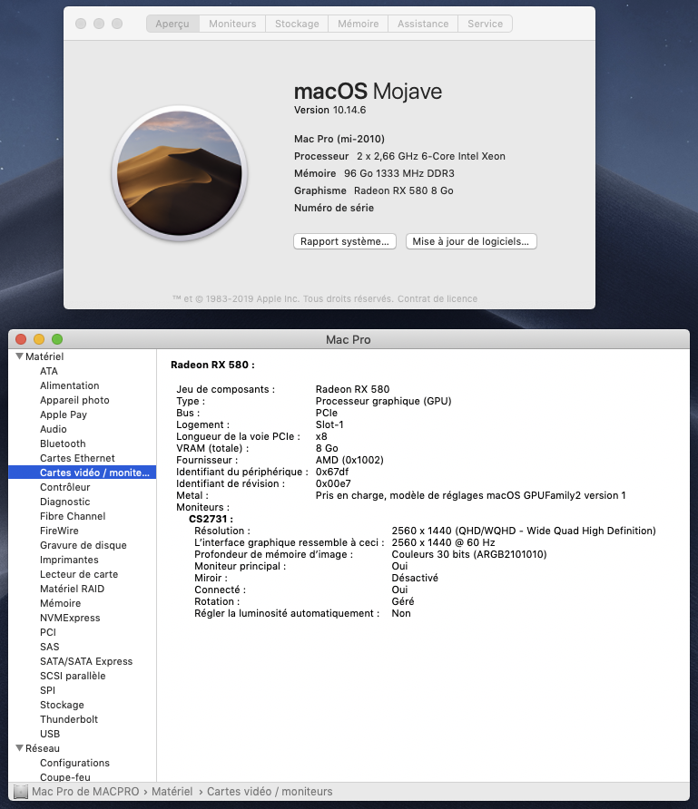Click the computer icon in the path bar
698x809 pixels.
click(20, 791)
